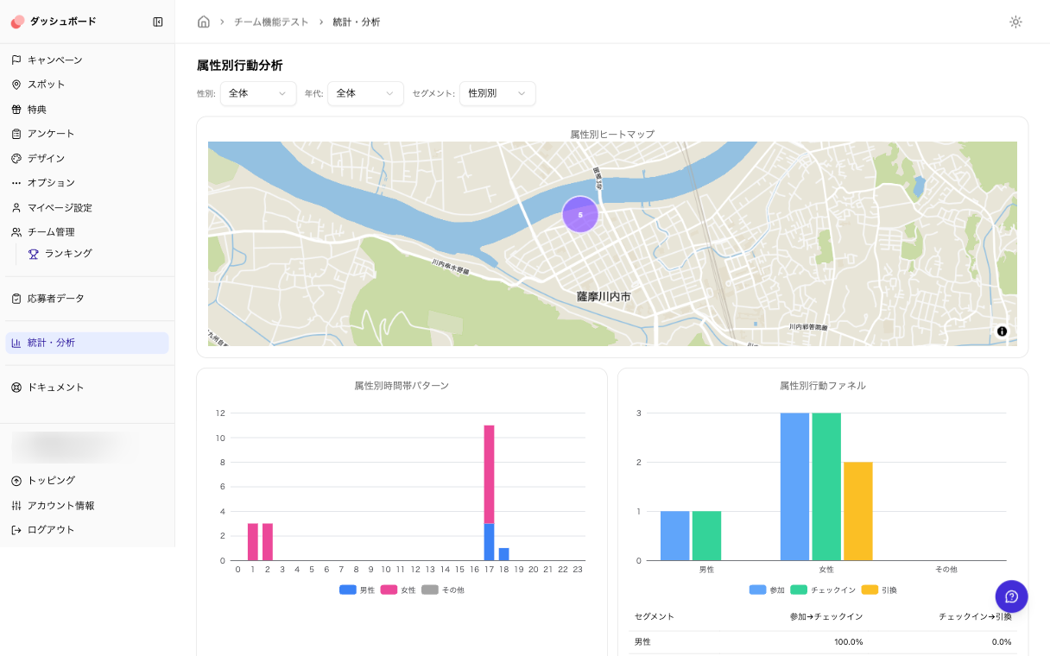Hide 女性 series via pink legend swatch
Image resolution: width=1050 pixels, height=656 pixels.
tap(389, 590)
